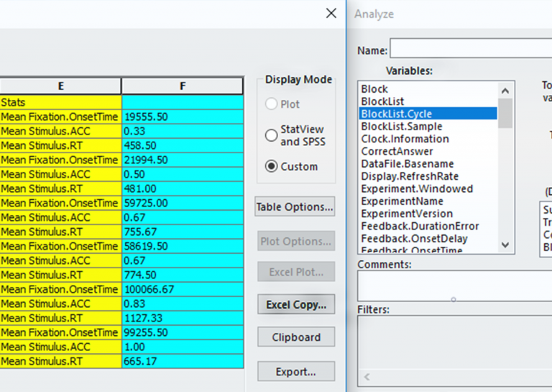Click cell with value 755.67
This screenshot has height=392, width=552.
point(183,232)
